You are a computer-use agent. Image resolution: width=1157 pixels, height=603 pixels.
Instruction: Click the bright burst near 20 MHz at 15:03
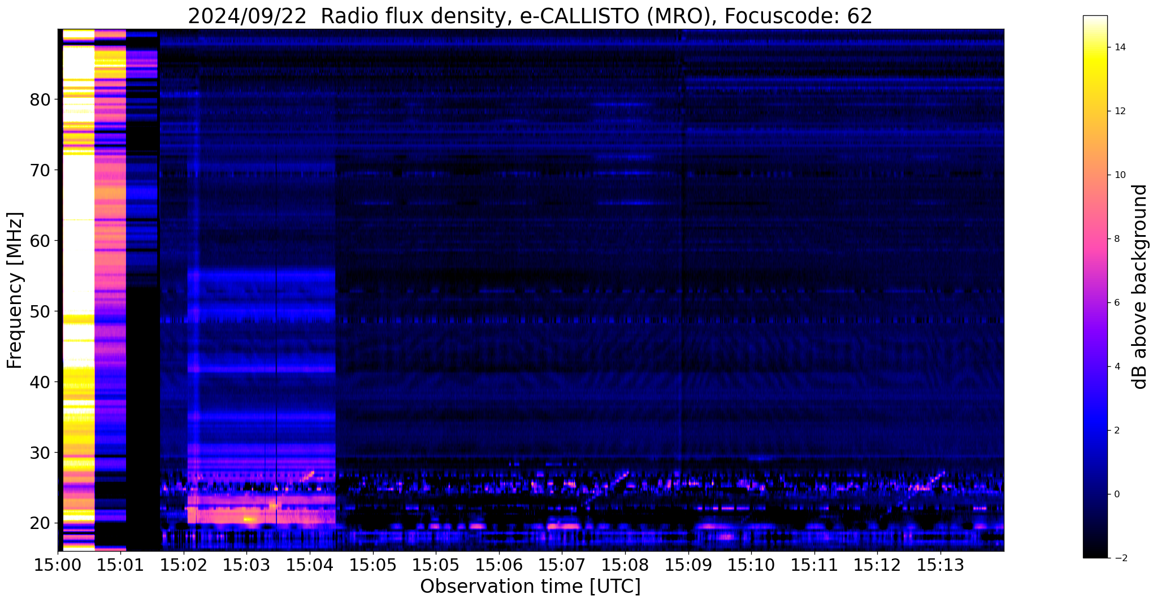tap(249, 518)
